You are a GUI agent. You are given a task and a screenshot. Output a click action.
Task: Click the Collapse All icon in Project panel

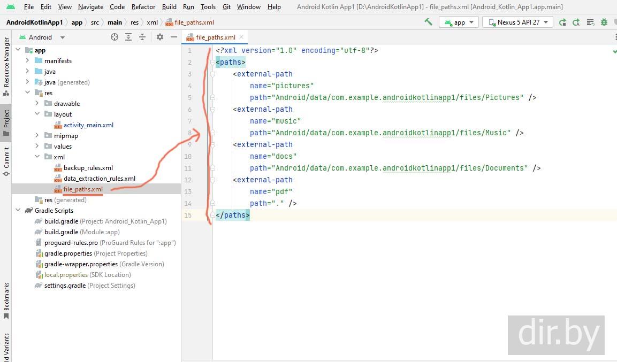pos(142,37)
